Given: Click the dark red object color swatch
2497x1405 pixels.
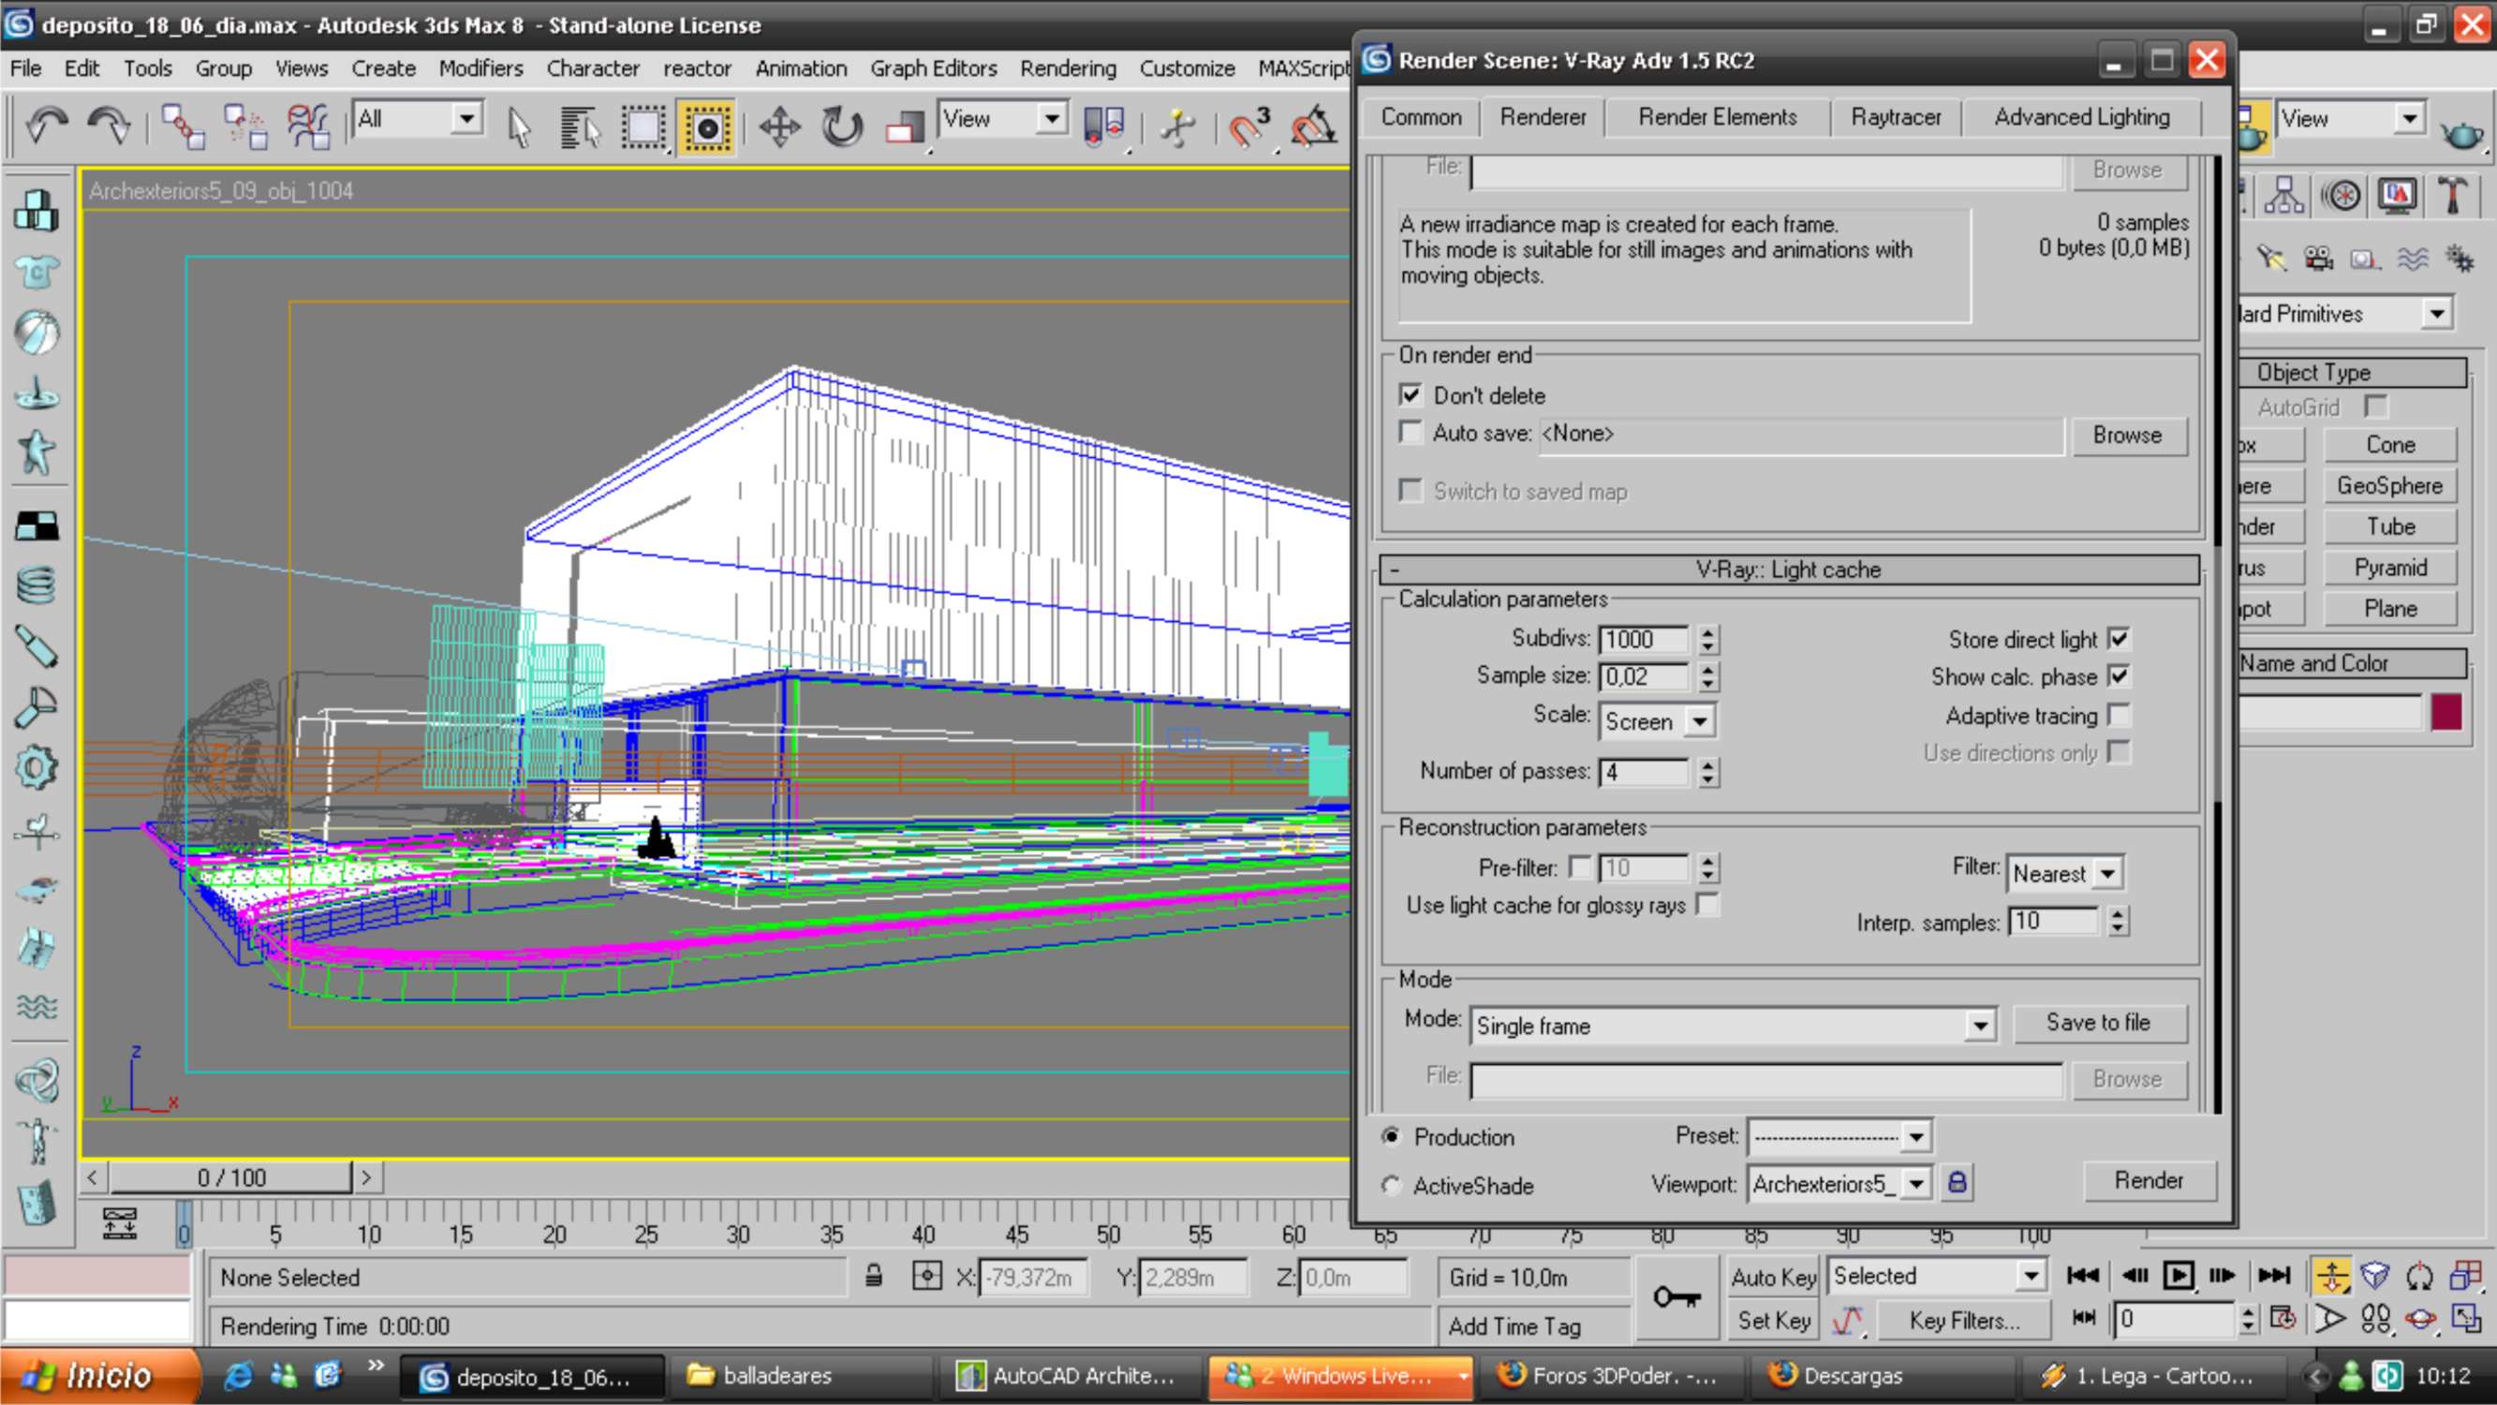Looking at the screenshot, I should pyautogui.click(x=2445, y=713).
